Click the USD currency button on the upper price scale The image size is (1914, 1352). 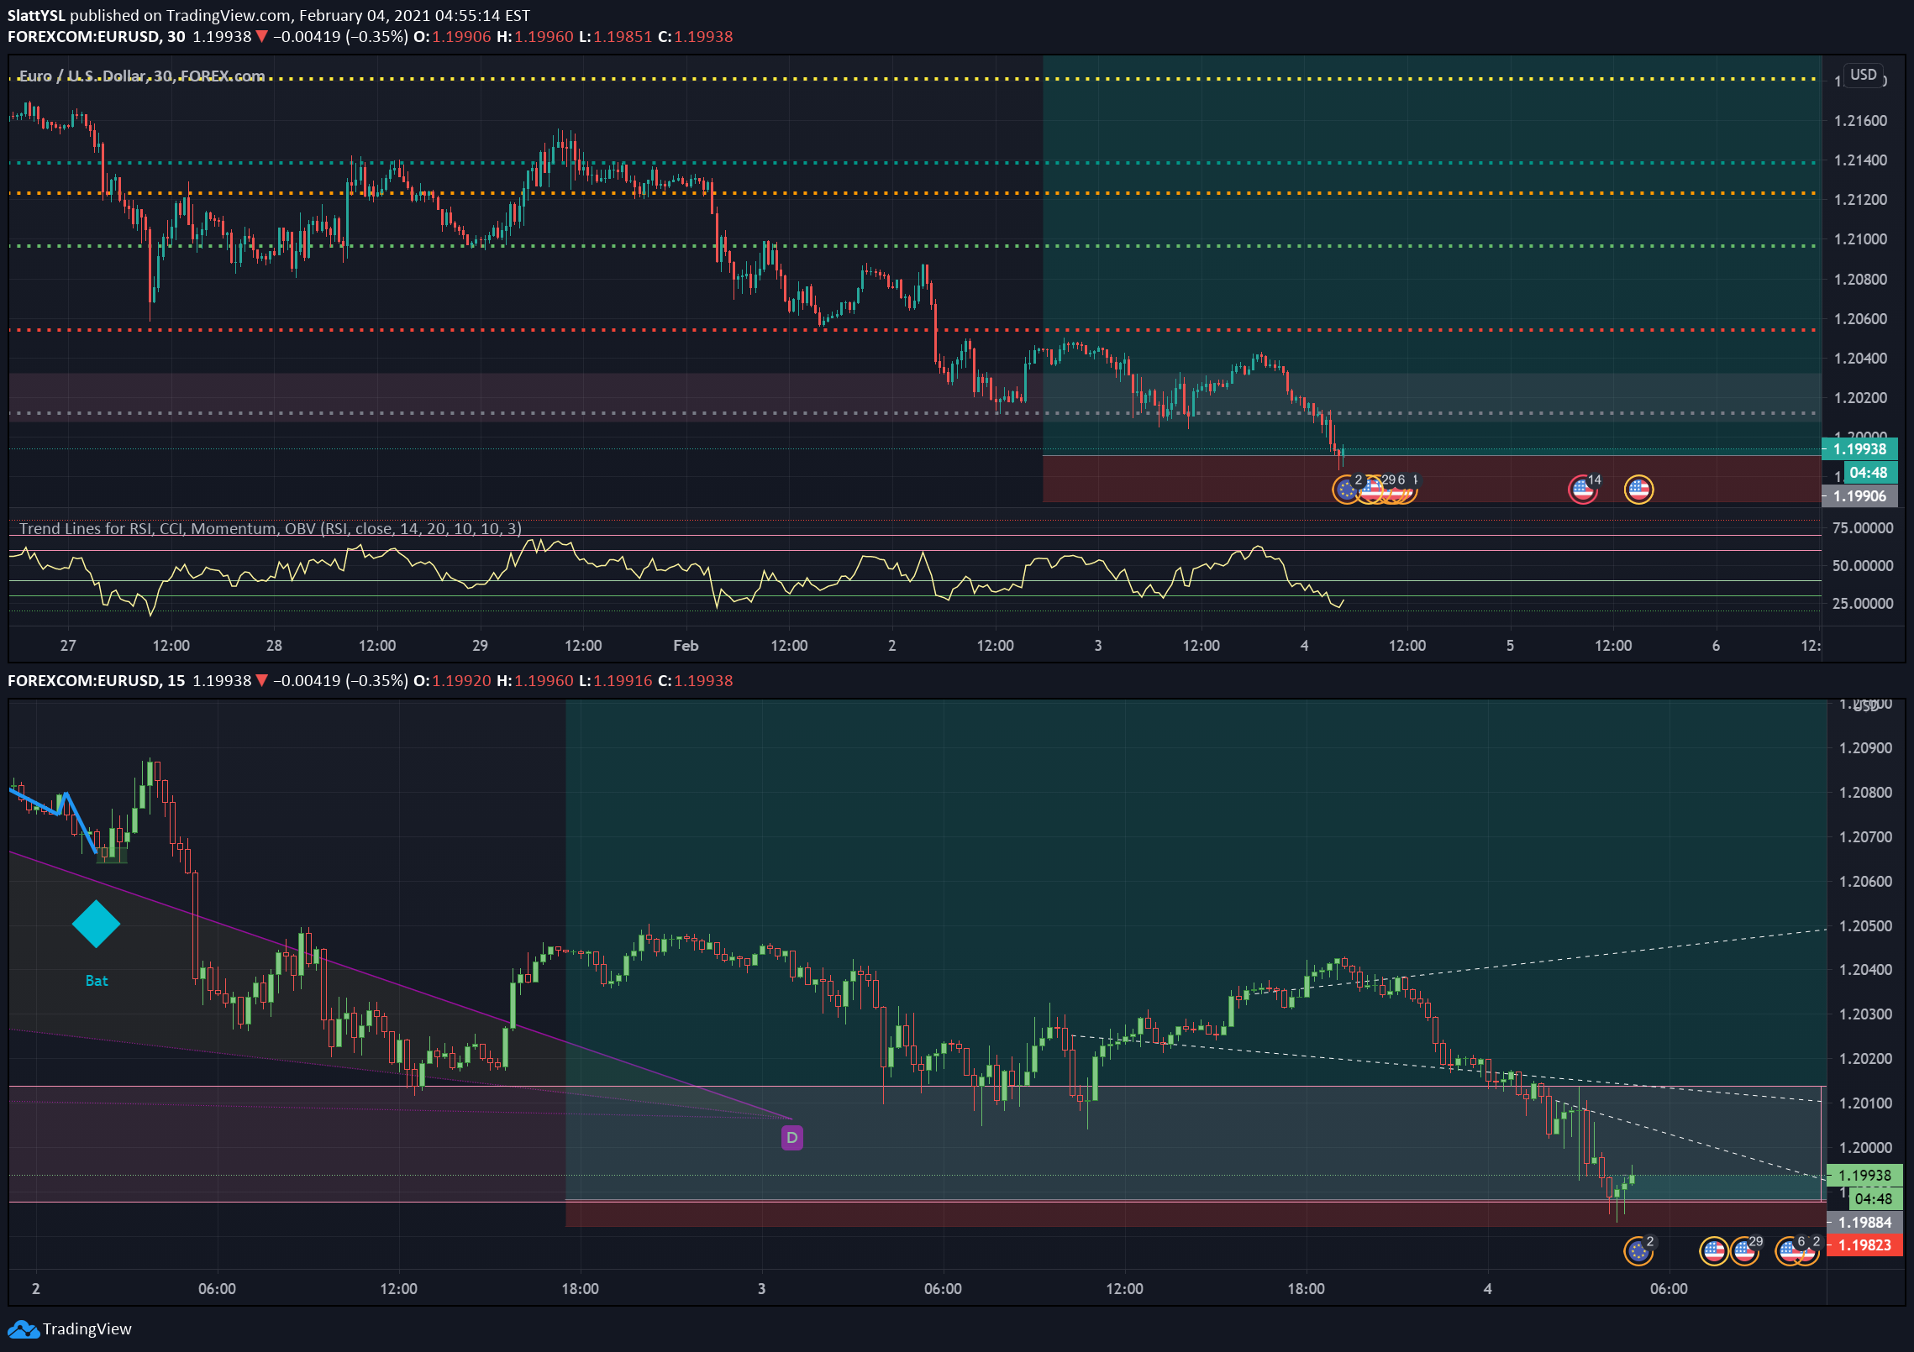click(1863, 75)
